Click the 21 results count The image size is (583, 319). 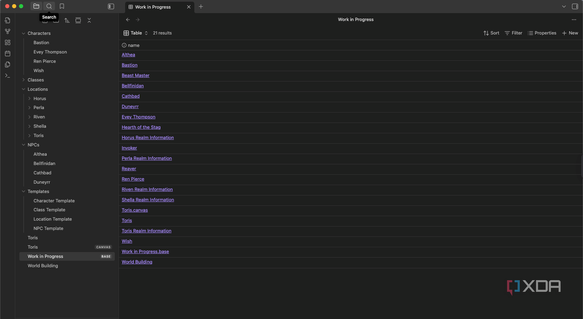162,33
